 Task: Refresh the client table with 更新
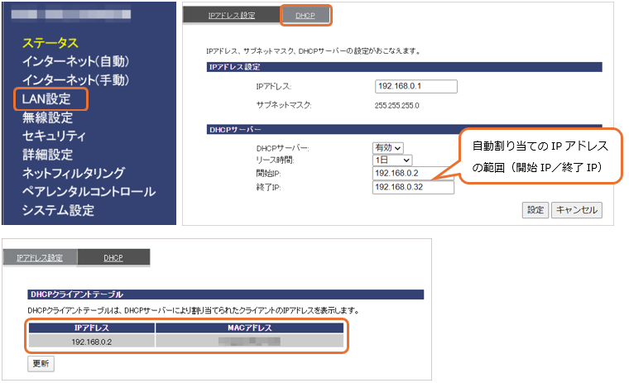[41, 363]
